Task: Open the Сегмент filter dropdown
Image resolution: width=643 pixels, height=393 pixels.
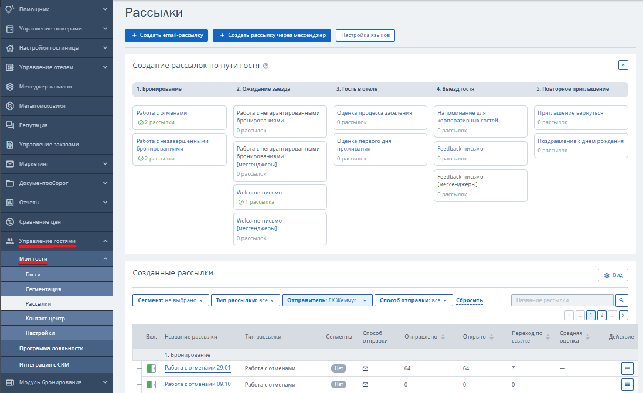Action: [x=171, y=300]
